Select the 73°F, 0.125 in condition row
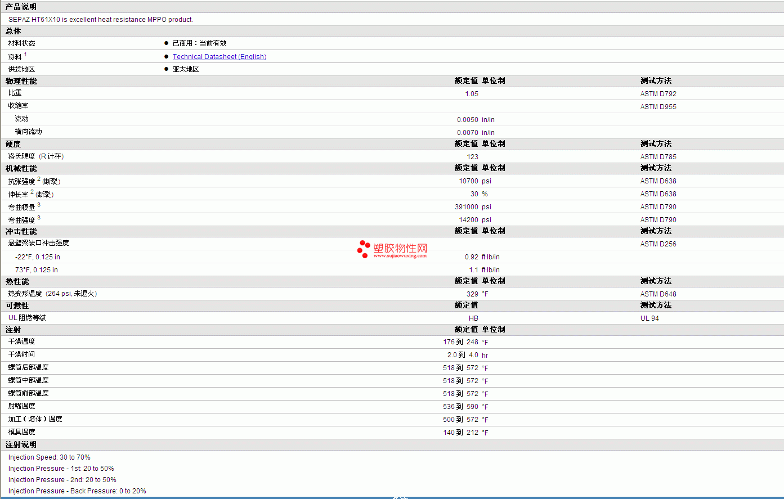784x499 pixels. (x=37, y=270)
